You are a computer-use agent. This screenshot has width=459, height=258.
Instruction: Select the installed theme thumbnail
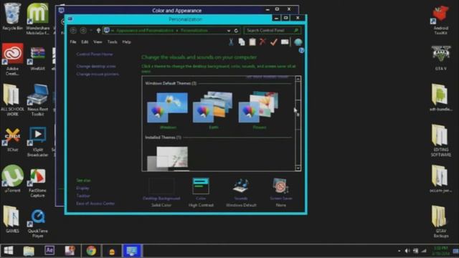tap(167, 158)
